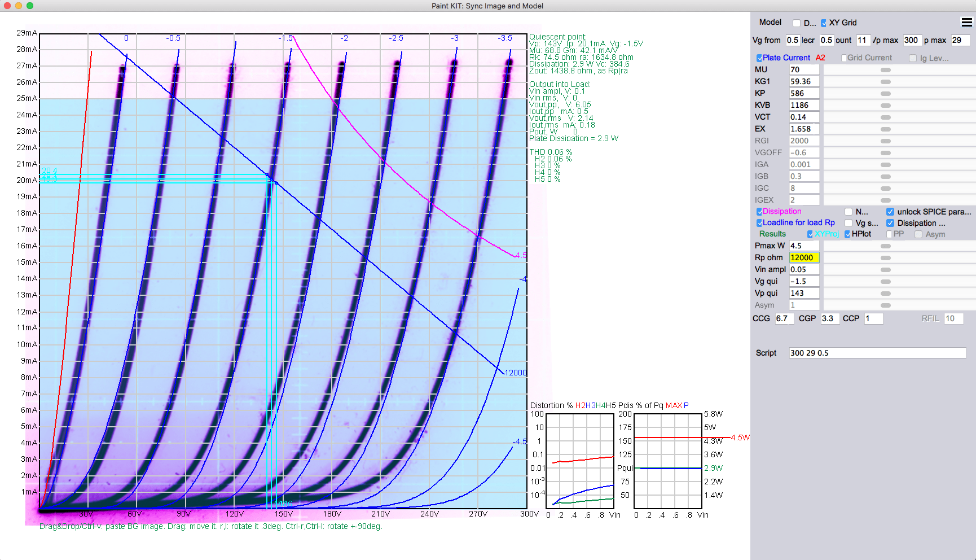This screenshot has width=976, height=560.
Task: Click the IGEX value field
Action: [x=804, y=200]
